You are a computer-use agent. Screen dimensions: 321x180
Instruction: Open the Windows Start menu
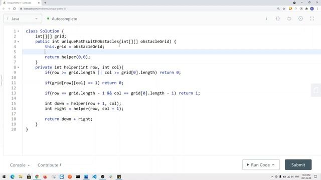tap(4, 176)
